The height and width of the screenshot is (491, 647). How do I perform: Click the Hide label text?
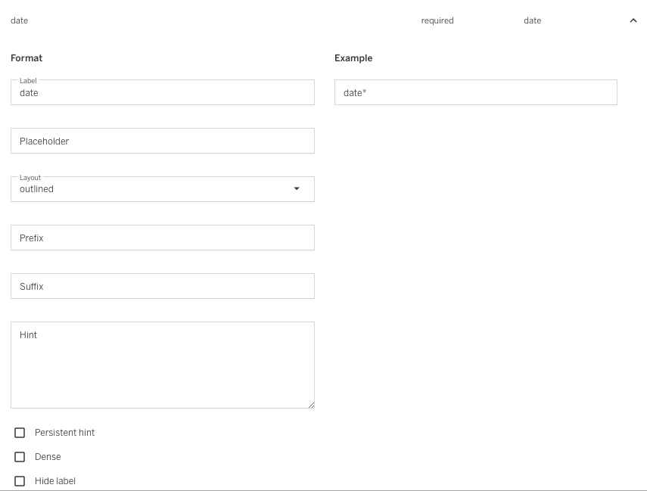coord(55,481)
